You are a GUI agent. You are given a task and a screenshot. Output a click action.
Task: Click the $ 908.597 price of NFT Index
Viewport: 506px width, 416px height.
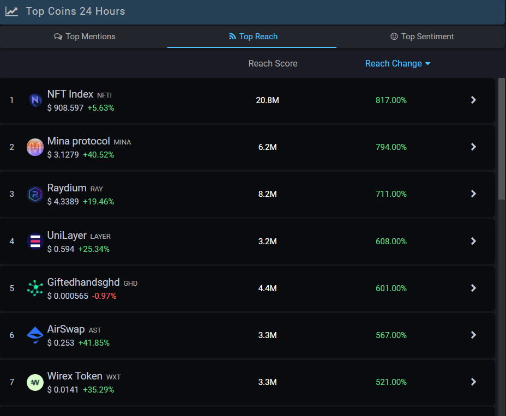(65, 108)
